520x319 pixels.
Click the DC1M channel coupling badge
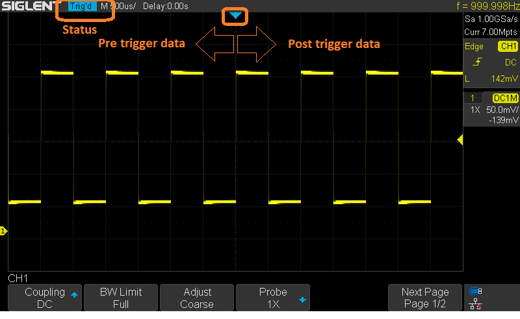(x=506, y=99)
